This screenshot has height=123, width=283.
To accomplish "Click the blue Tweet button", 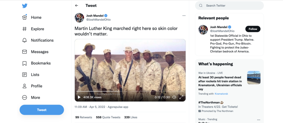I will point(42,110).
